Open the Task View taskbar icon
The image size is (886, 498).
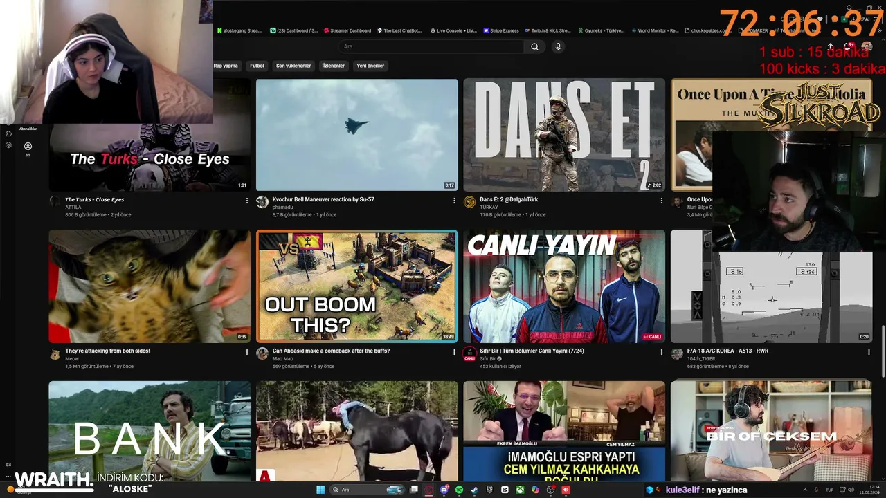(414, 490)
